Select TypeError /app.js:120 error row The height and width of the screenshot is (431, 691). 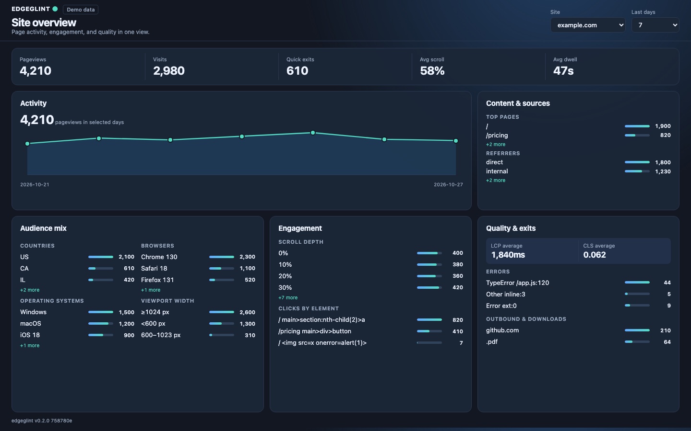tap(578, 283)
